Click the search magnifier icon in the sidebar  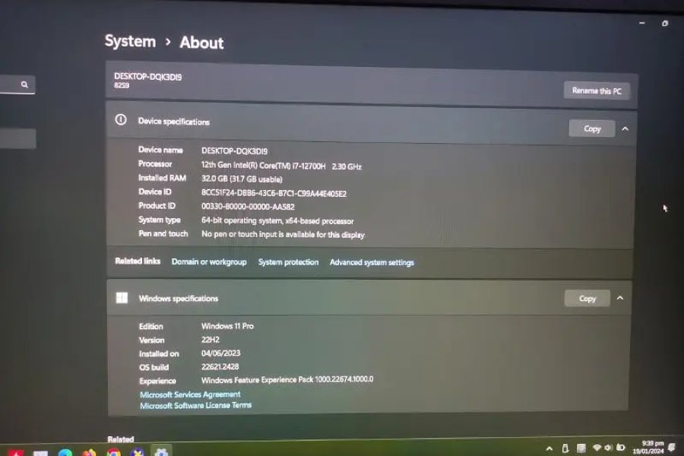pyautogui.click(x=24, y=84)
